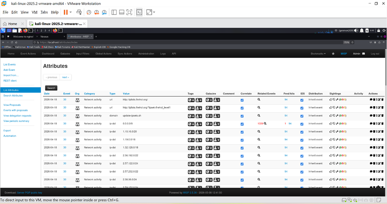Expand VMware stretch guest dropdown arrow
Image resolution: width=387 pixels, height=204 pixels.
(154, 12)
